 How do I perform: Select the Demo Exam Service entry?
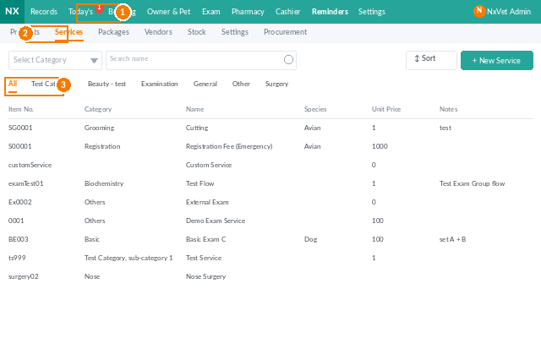pos(216,221)
